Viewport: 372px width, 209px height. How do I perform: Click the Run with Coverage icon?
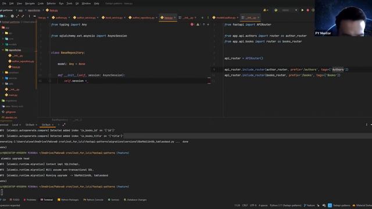[x=313, y=10]
